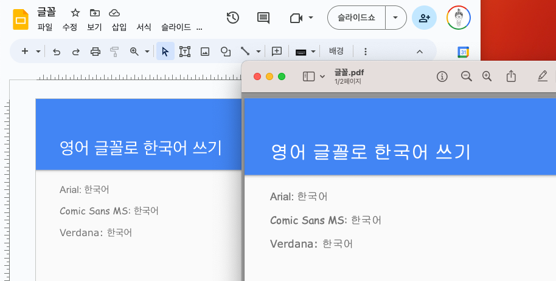Open the Google account avatar
This screenshot has height=281, width=556.
click(459, 18)
